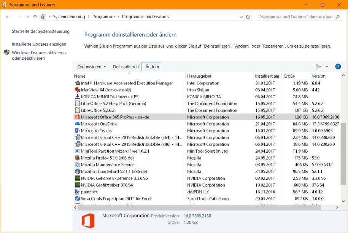Image resolution: width=348 pixels, height=233 pixels.
Task: Open the Organisieren dropdown menu
Action: [92, 67]
